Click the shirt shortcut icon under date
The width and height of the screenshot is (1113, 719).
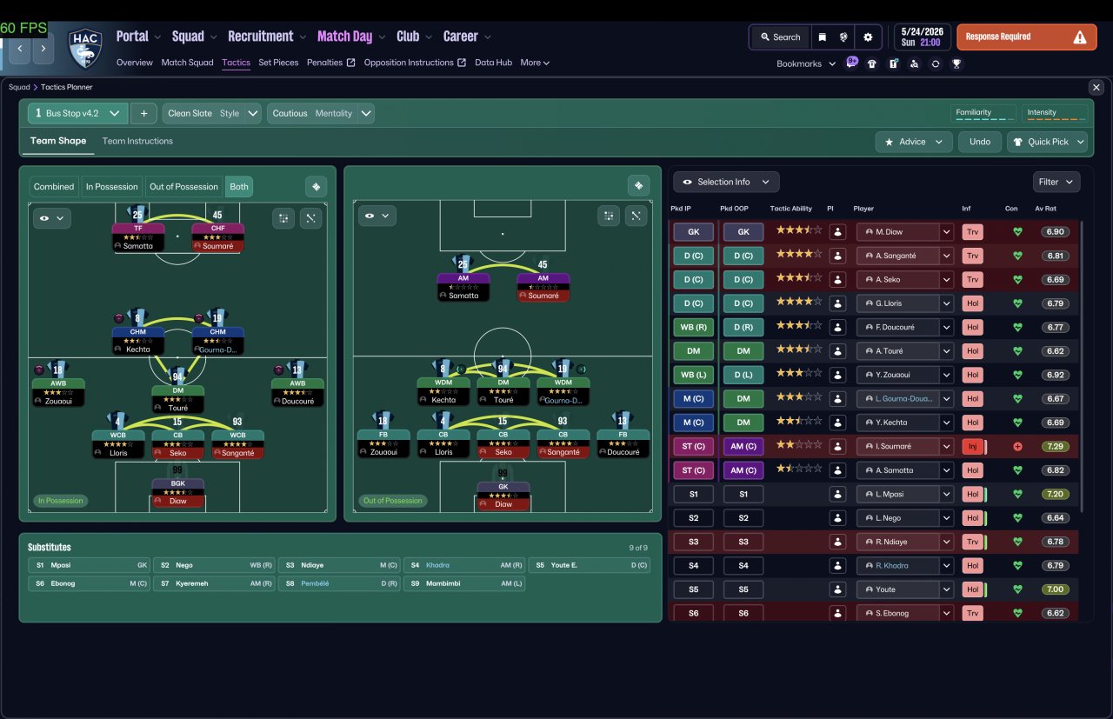(x=872, y=63)
